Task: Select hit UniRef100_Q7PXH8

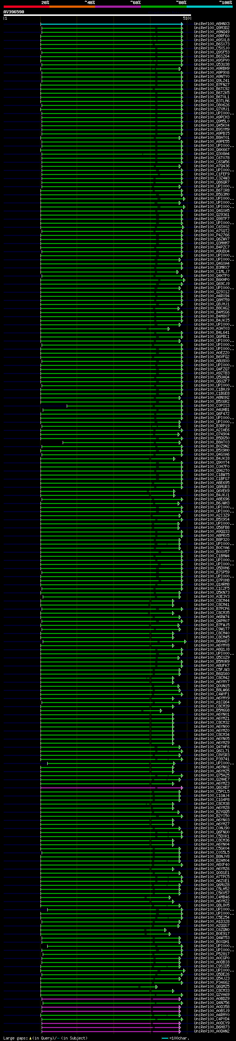Action: [212, 580]
